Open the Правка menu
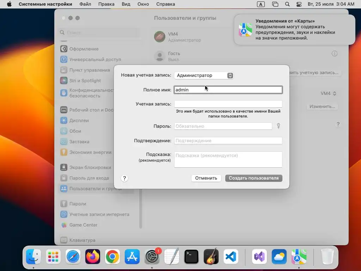The width and height of the screenshot is (361, 271). click(106, 4)
